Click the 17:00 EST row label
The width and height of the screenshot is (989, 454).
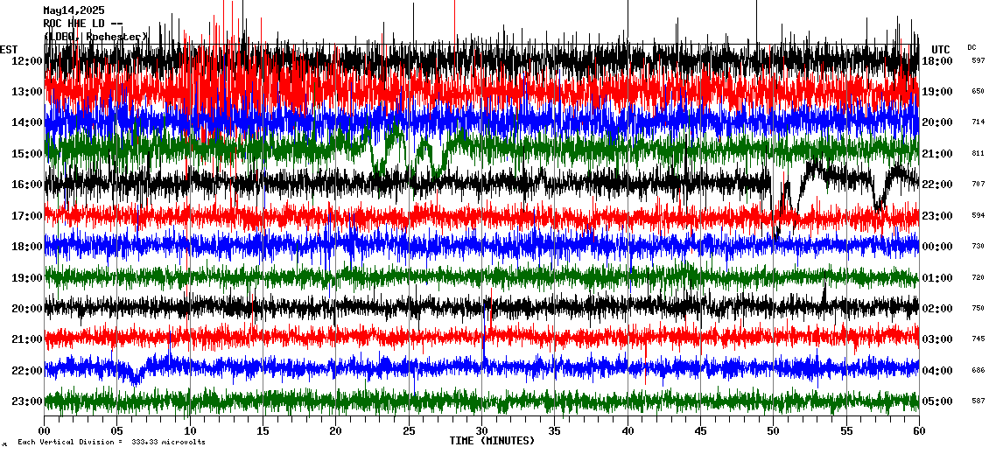tap(28, 216)
